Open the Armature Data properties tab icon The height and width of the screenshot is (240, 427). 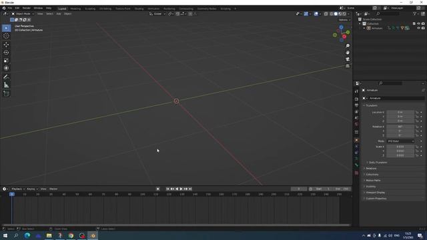[356, 159]
